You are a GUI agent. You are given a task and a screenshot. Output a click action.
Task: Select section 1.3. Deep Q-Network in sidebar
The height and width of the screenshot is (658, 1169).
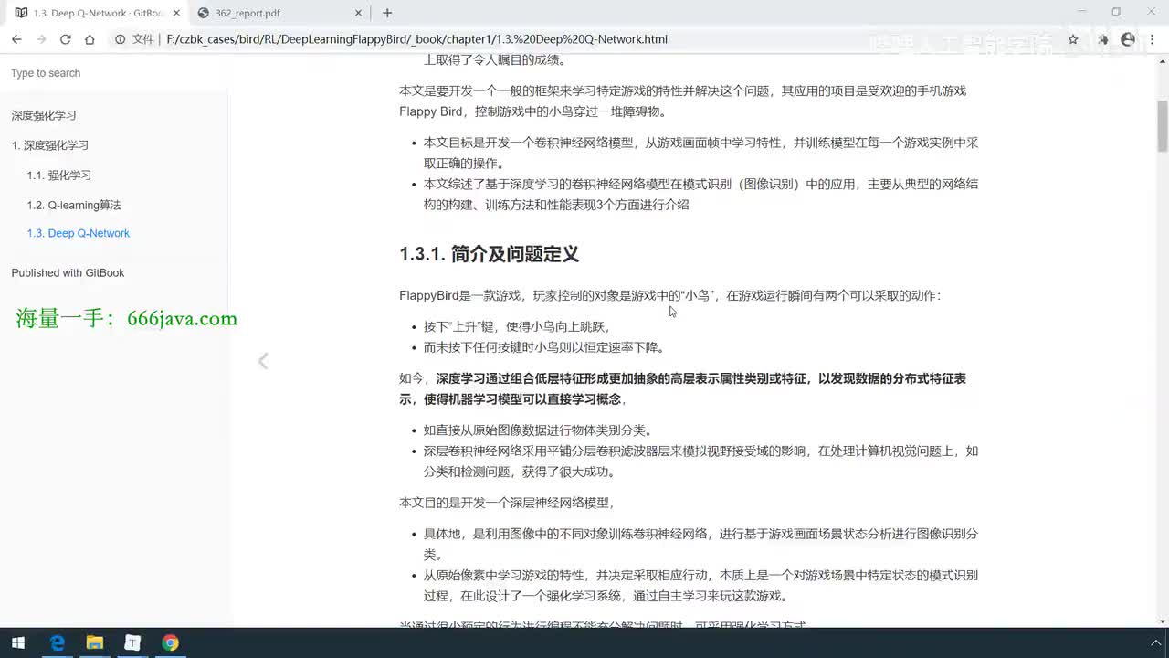(79, 233)
